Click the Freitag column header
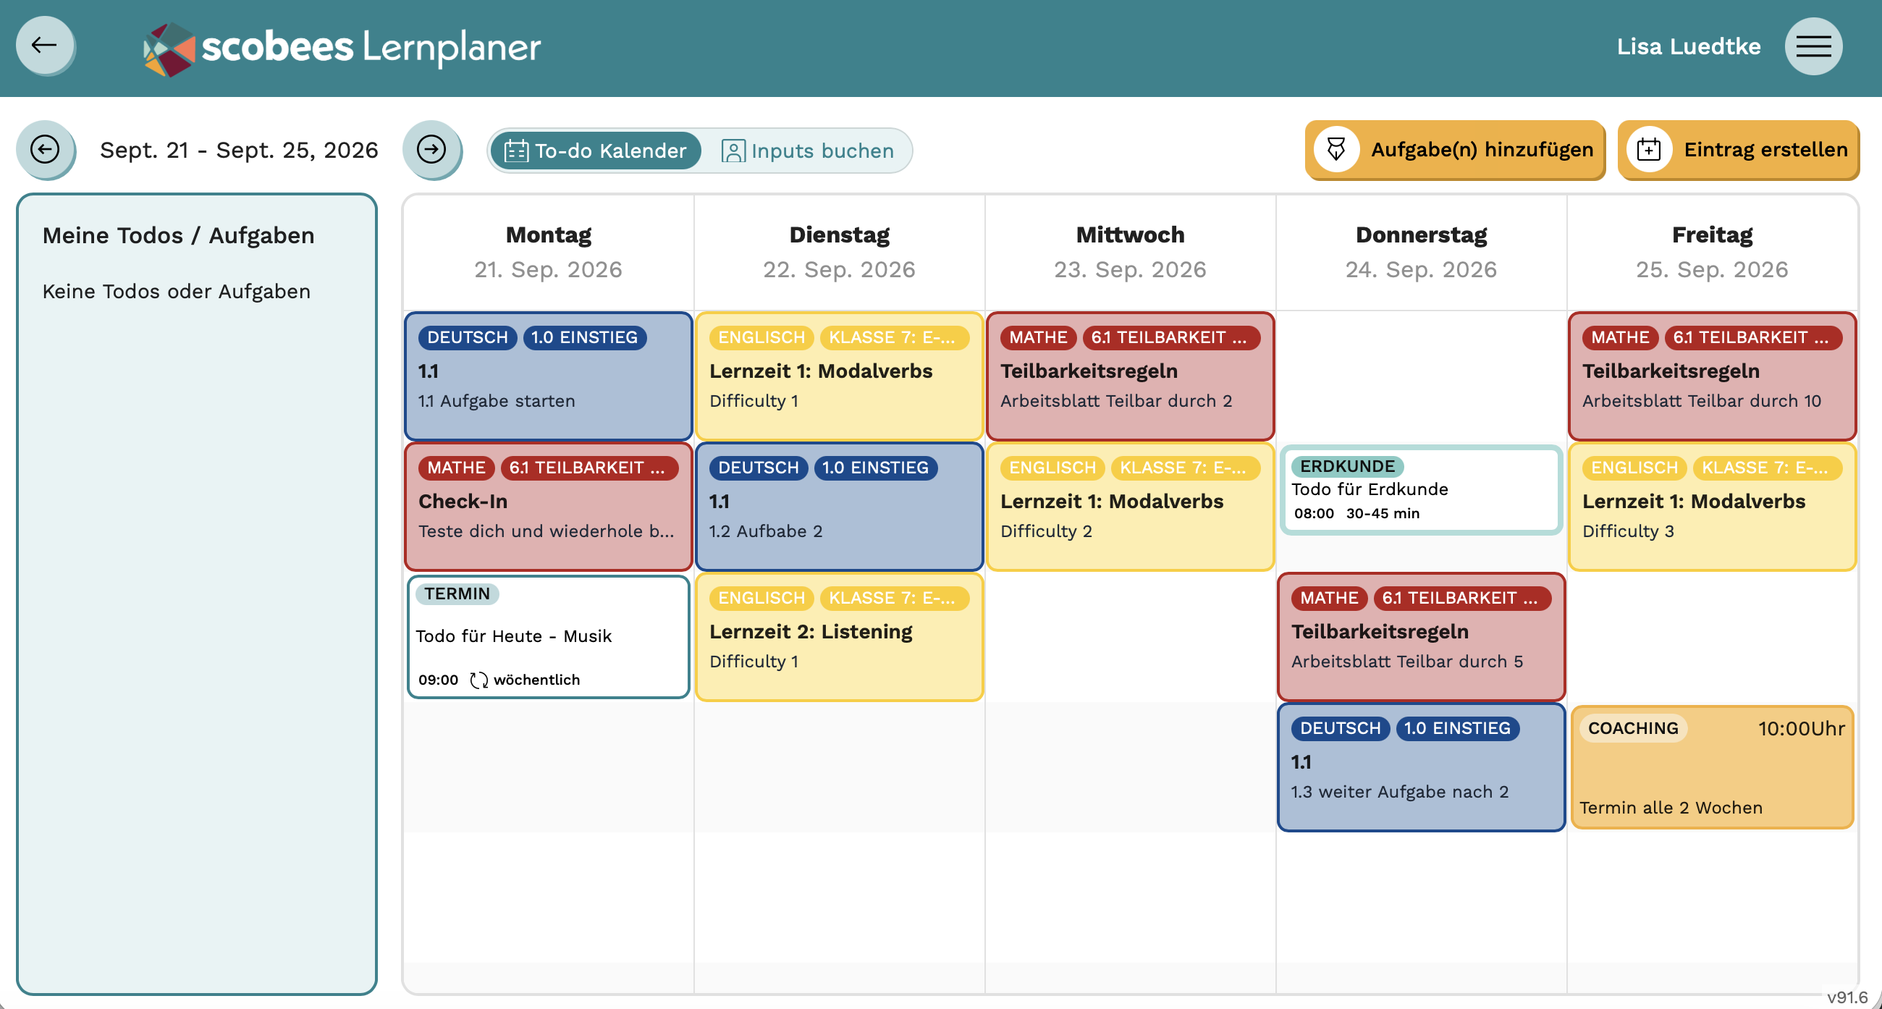Viewport: 1882px width, 1009px height. click(x=1712, y=252)
